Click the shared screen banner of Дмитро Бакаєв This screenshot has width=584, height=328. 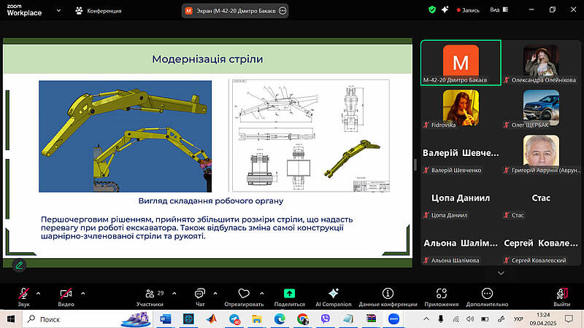pyautogui.click(x=235, y=11)
